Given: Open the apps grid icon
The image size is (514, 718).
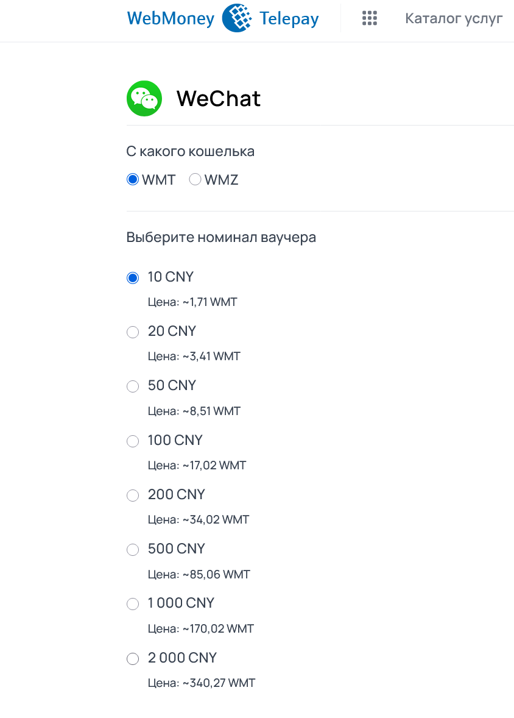Looking at the screenshot, I should click(370, 18).
